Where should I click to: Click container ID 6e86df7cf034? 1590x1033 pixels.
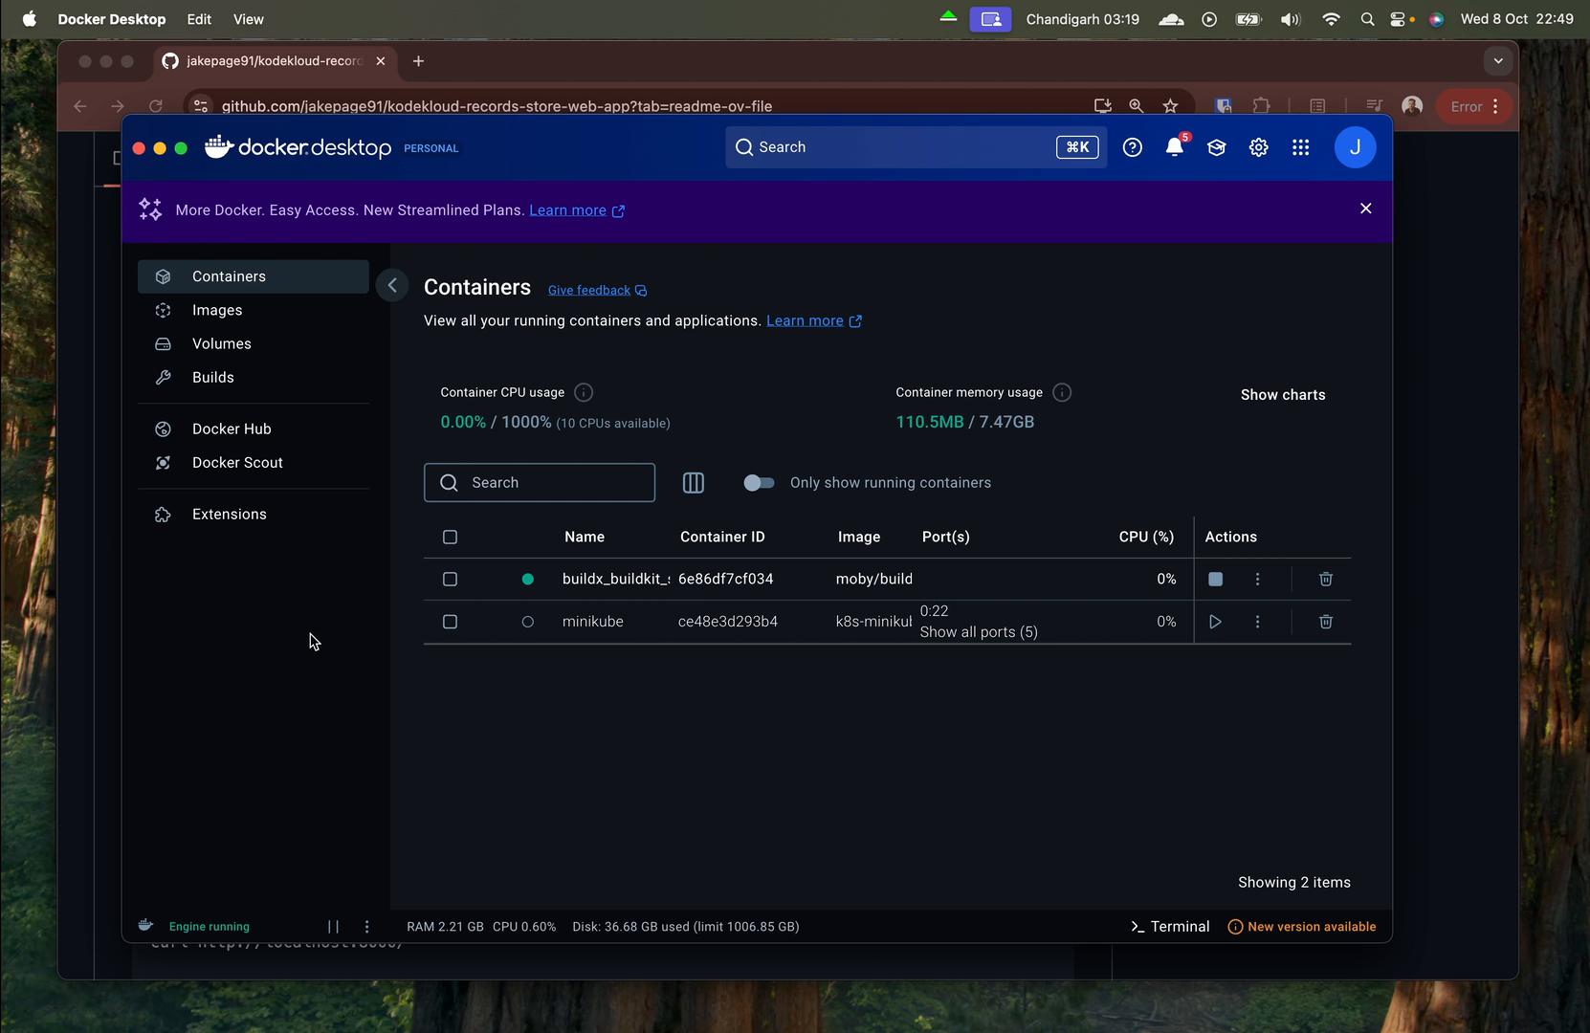point(726,579)
